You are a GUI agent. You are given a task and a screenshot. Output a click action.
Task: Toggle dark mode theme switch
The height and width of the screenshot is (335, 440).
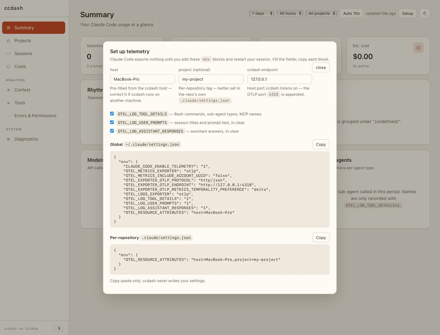59,328
